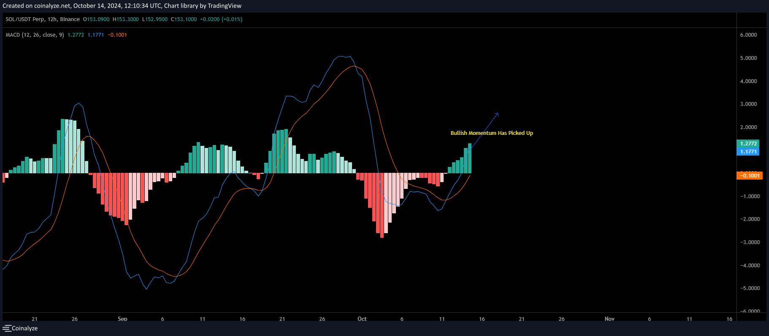Click the blue trend arrow's arrowhead
Screen dimensions: 769x336
pyautogui.click(x=497, y=114)
